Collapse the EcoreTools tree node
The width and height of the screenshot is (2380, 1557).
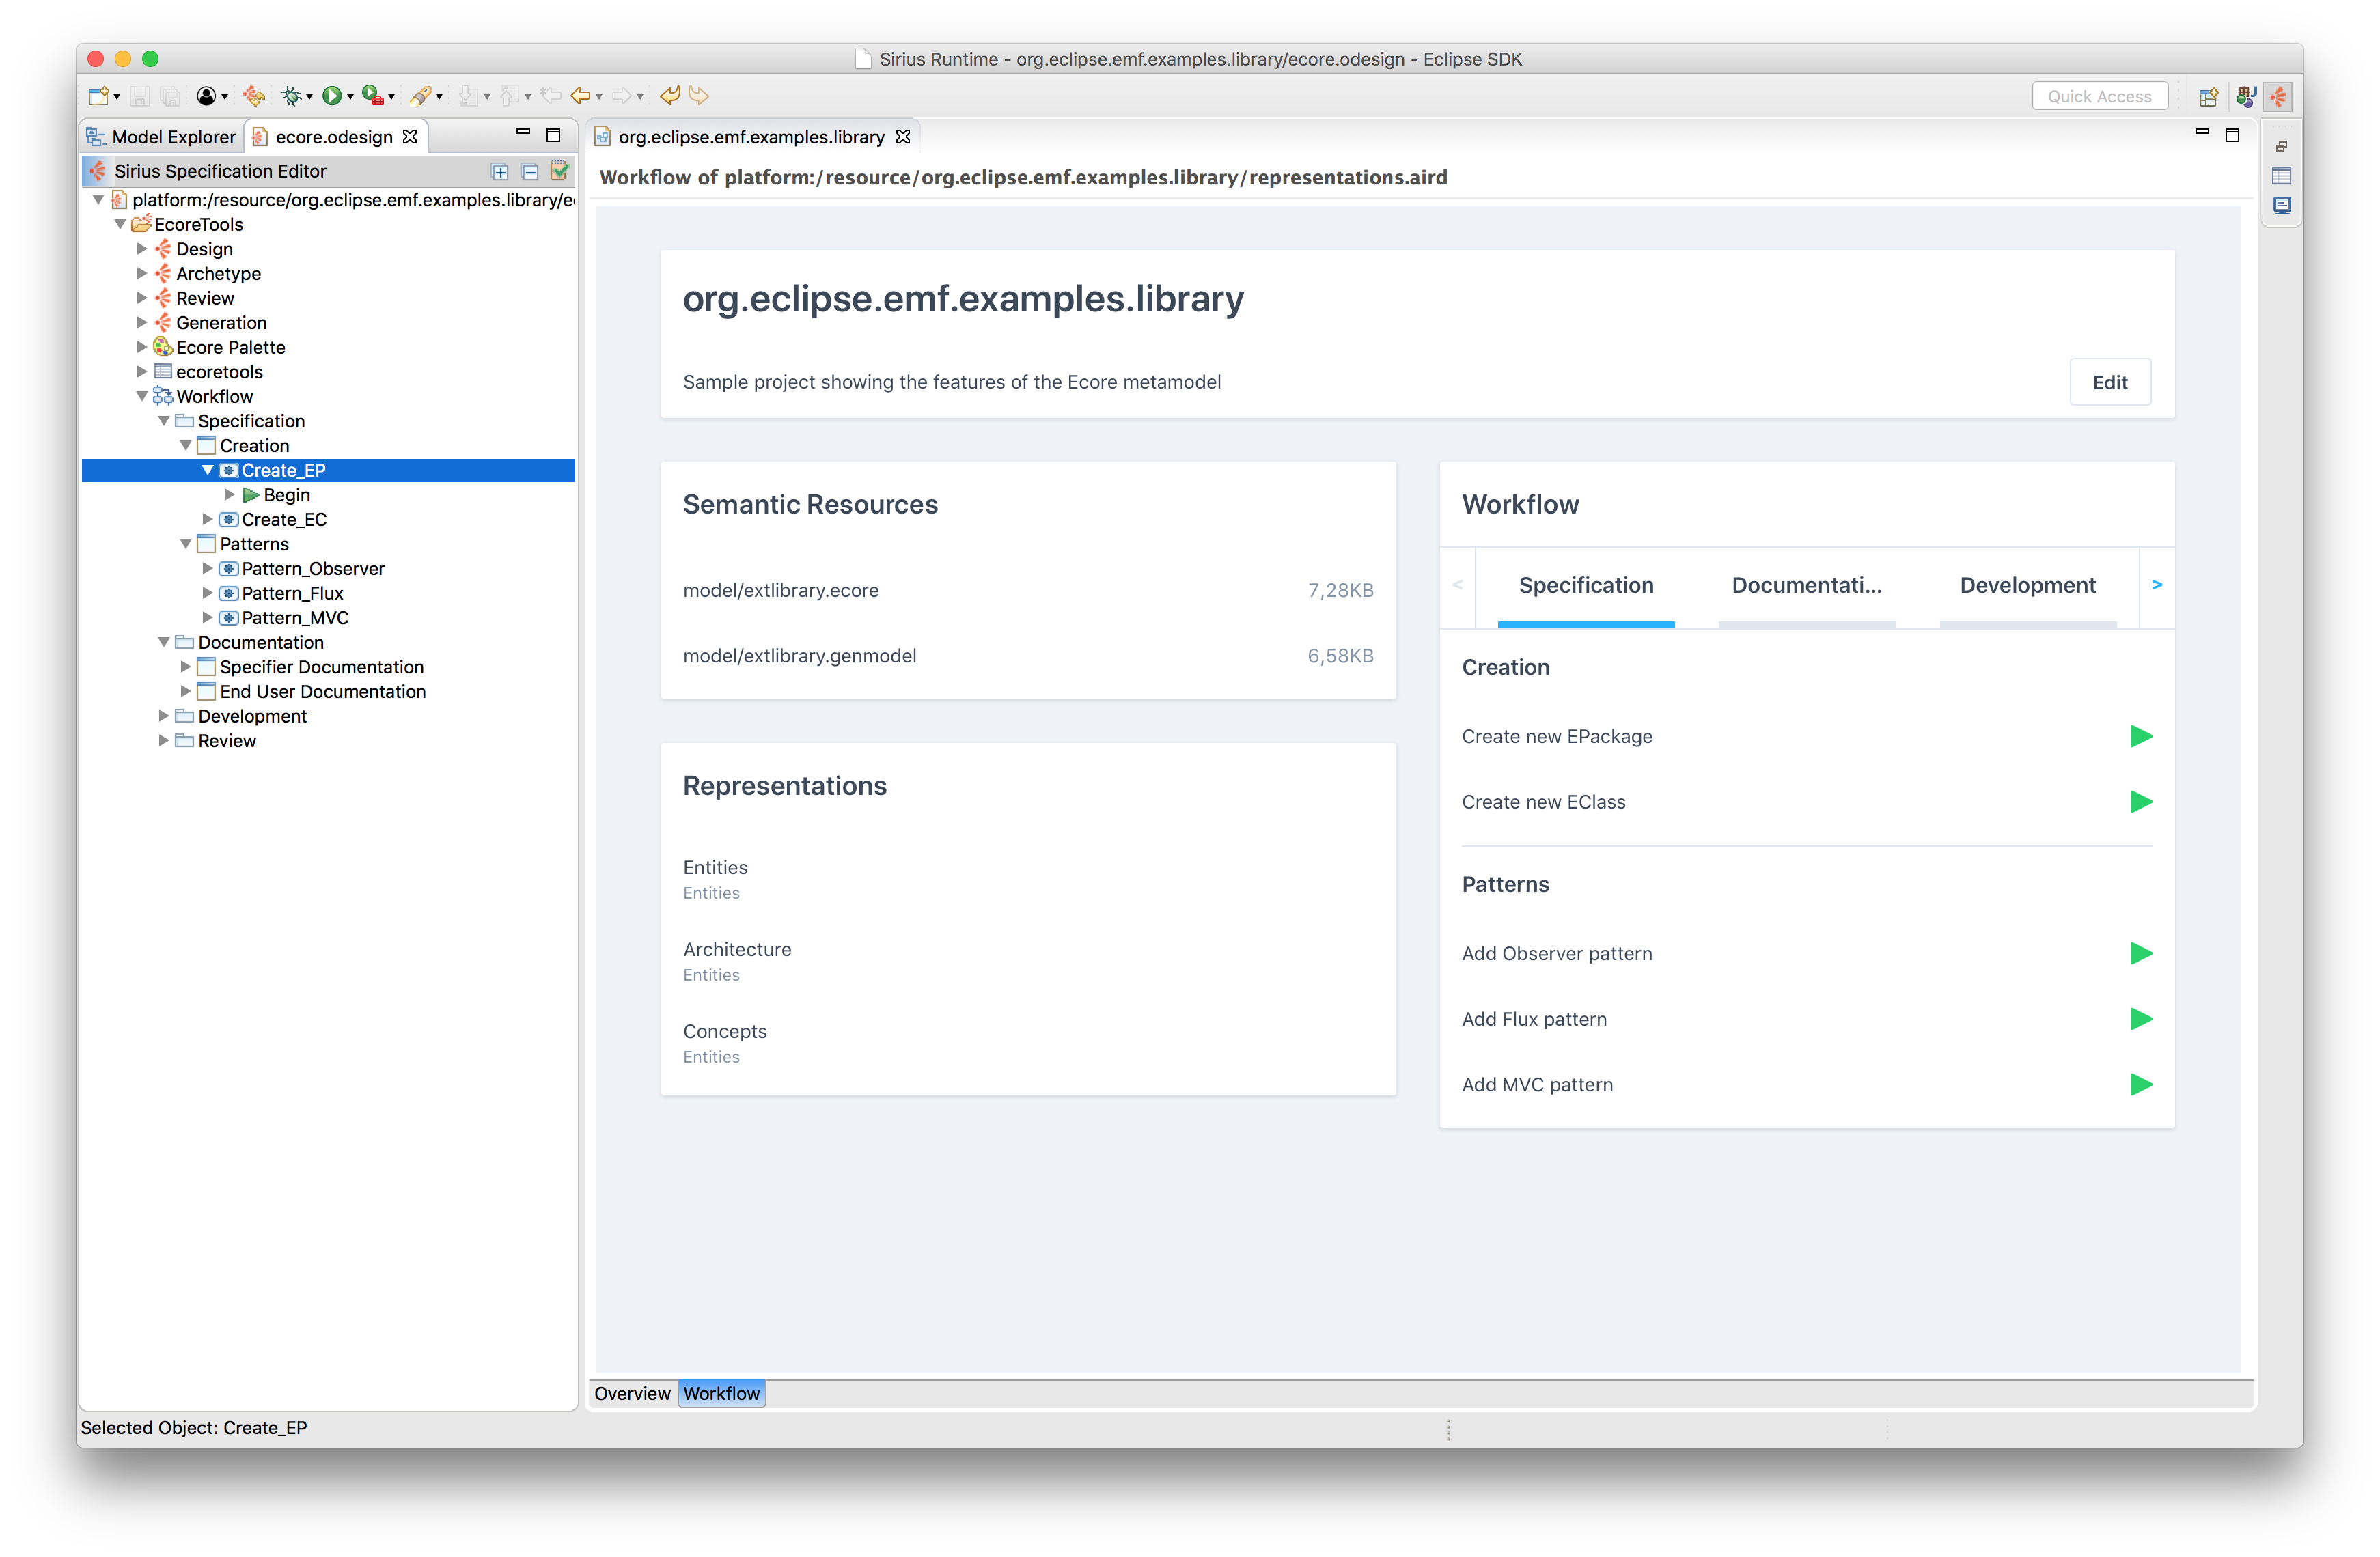click(x=120, y=225)
